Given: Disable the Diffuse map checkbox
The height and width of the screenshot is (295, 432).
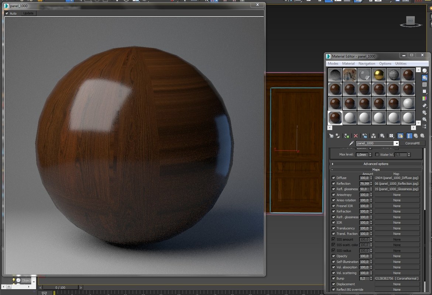Looking at the screenshot, I should tap(333, 178).
